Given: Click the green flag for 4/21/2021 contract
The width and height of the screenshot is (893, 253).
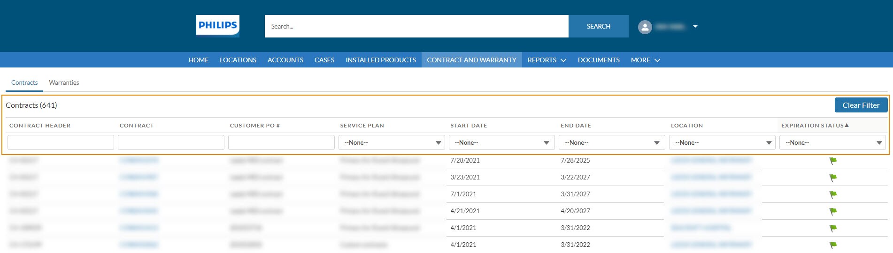Looking at the screenshot, I should click(833, 211).
